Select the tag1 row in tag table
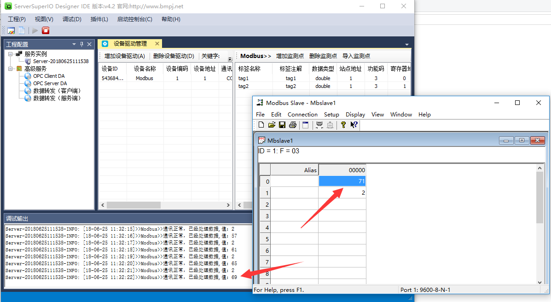Viewport: 551px width, 302px height. tap(323, 78)
